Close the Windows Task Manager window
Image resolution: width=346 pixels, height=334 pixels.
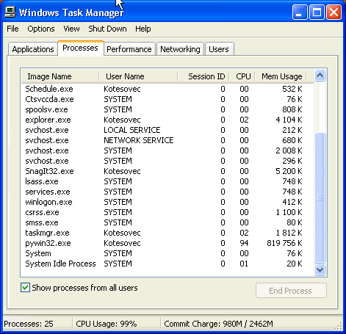coord(334,12)
